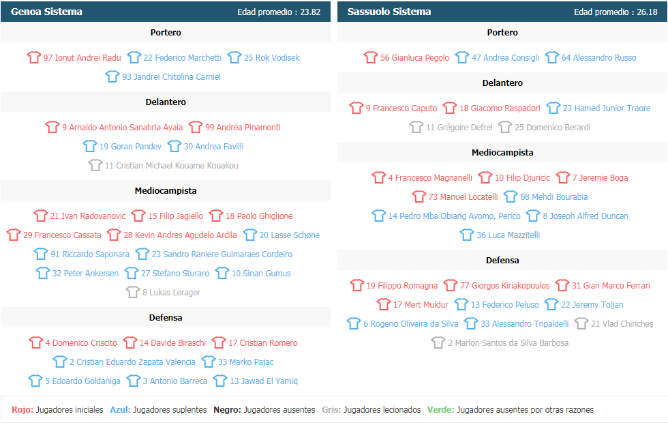Screen dimensions: 668x425
Task: Click the red jersey icon beside Domenico Criscito
Action: pos(35,342)
